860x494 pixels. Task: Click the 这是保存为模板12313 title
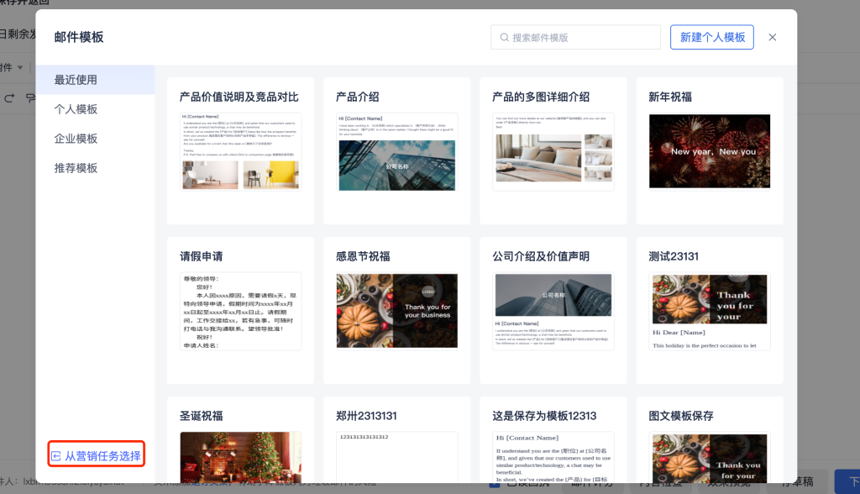click(544, 416)
